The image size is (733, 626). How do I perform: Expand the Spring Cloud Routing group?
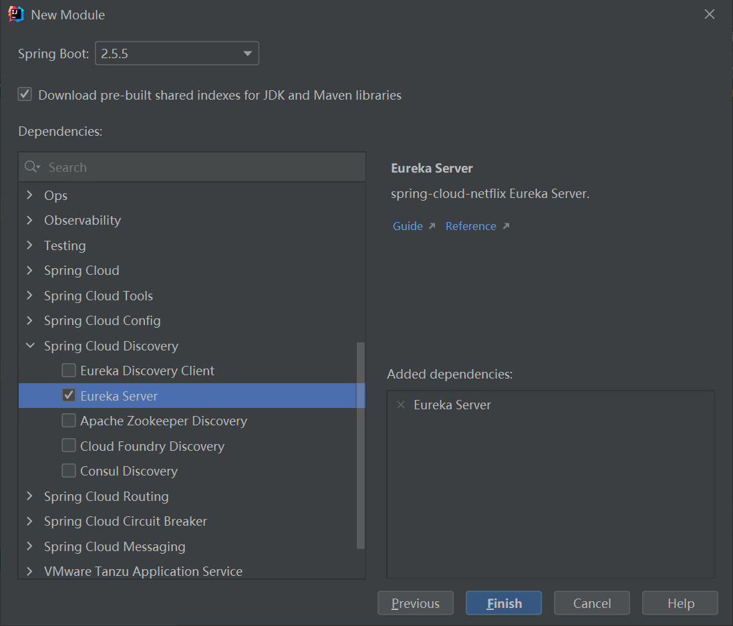point(30,496)
